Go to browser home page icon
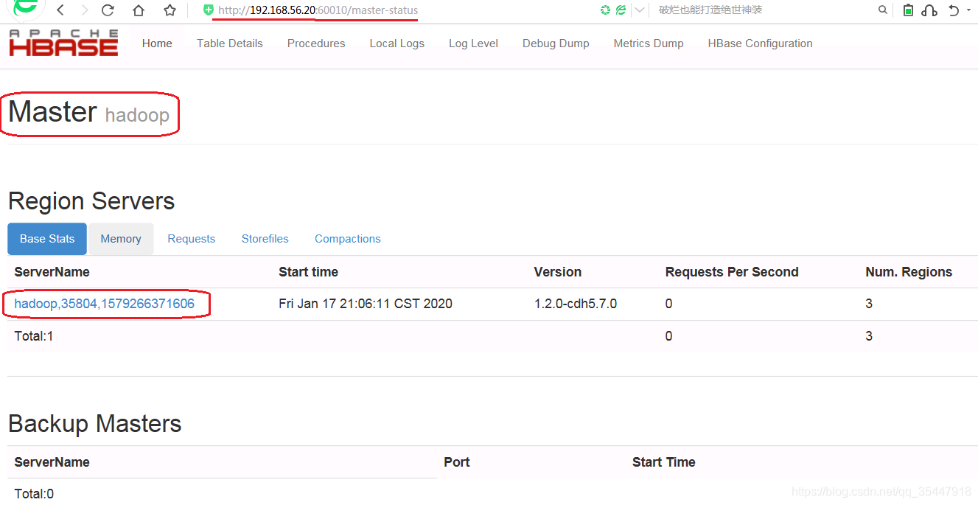The image size is (978, 505). 139,10
